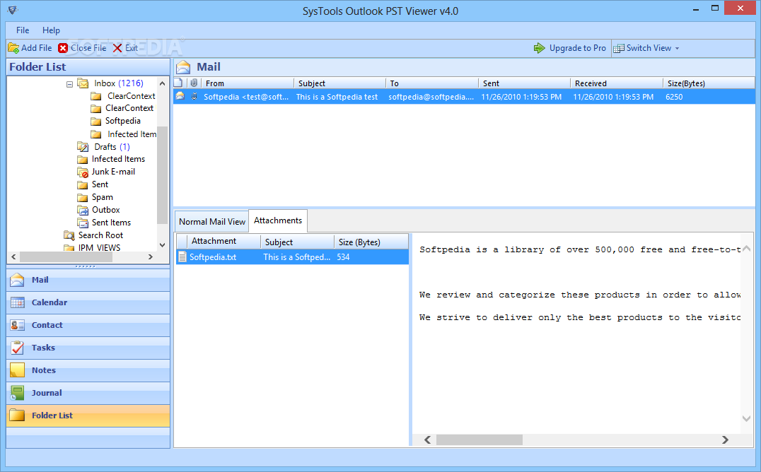This screenshot has height=472, width=761.
Task: Click the green Journal book icon
Action: click(x=17, y=392)
